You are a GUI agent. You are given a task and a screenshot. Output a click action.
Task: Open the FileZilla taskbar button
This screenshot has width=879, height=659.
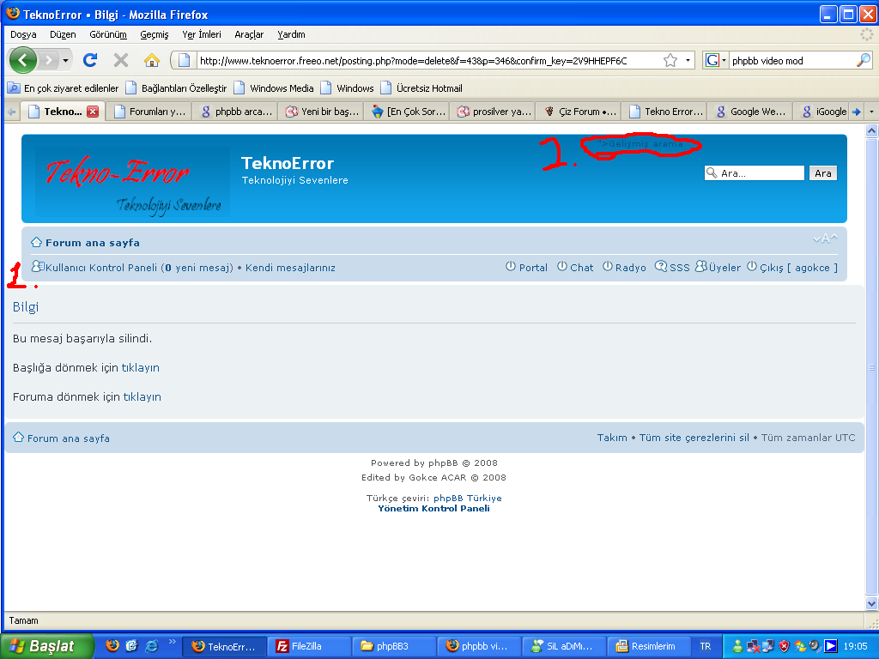(x=309, y=646)
